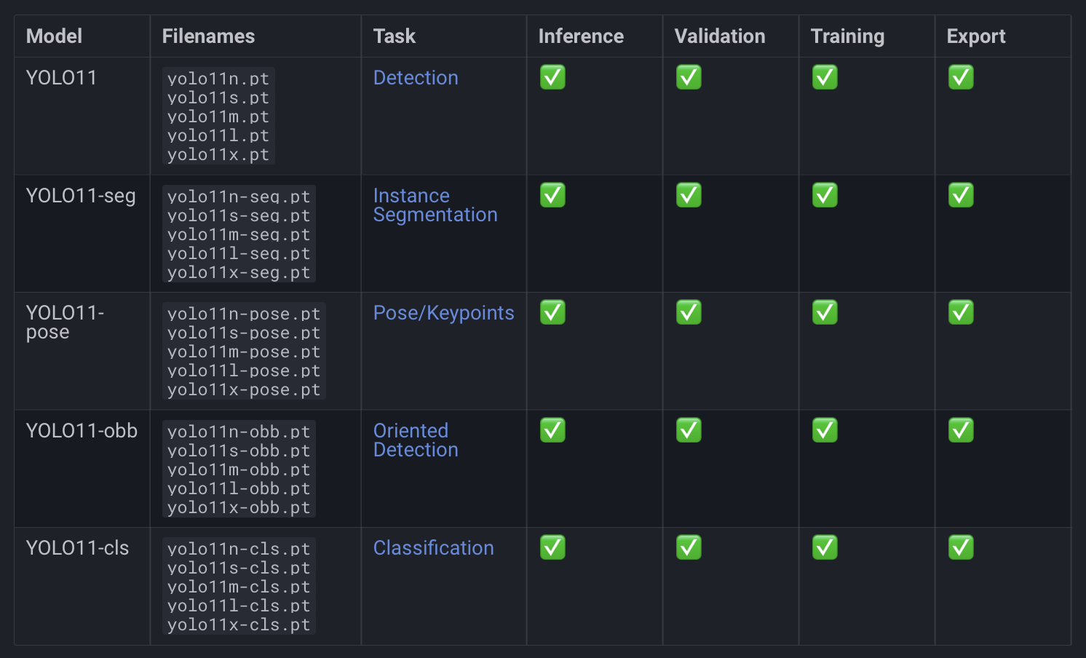The image size is (1086, 658).
Task: Click YOLO11 Export check mark
Action: pyautogui.click(x=961, y=77)
